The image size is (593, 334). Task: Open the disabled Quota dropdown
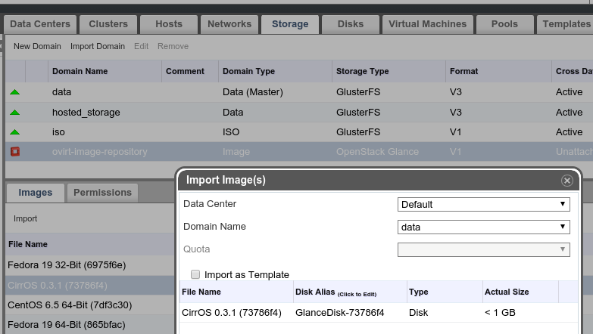484,249
